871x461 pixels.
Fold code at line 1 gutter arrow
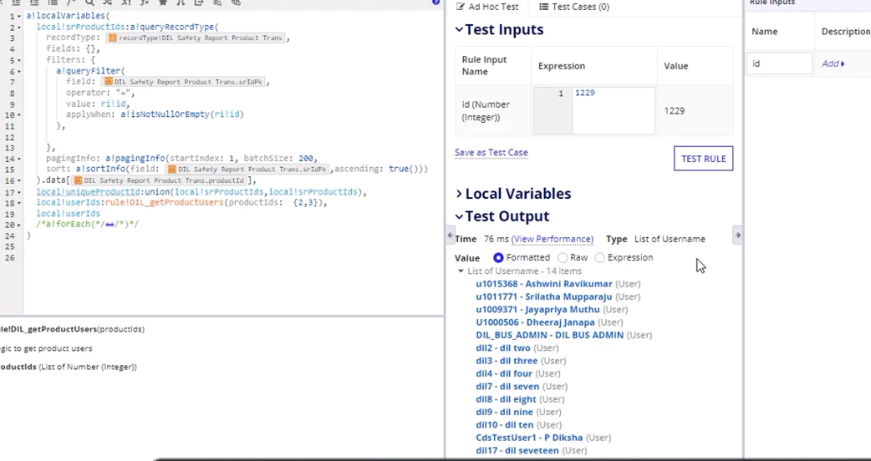pos(19,16)
